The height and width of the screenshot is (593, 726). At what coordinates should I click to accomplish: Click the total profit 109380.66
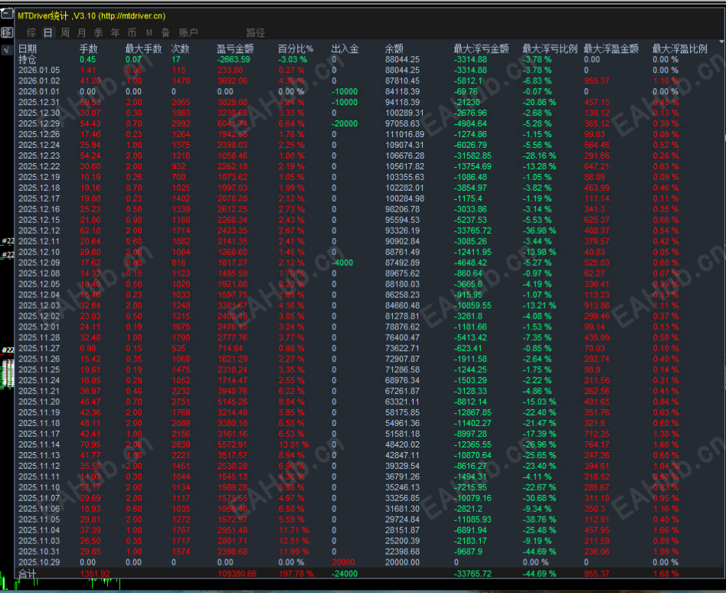pyautogui.click(x=237, y=574)
